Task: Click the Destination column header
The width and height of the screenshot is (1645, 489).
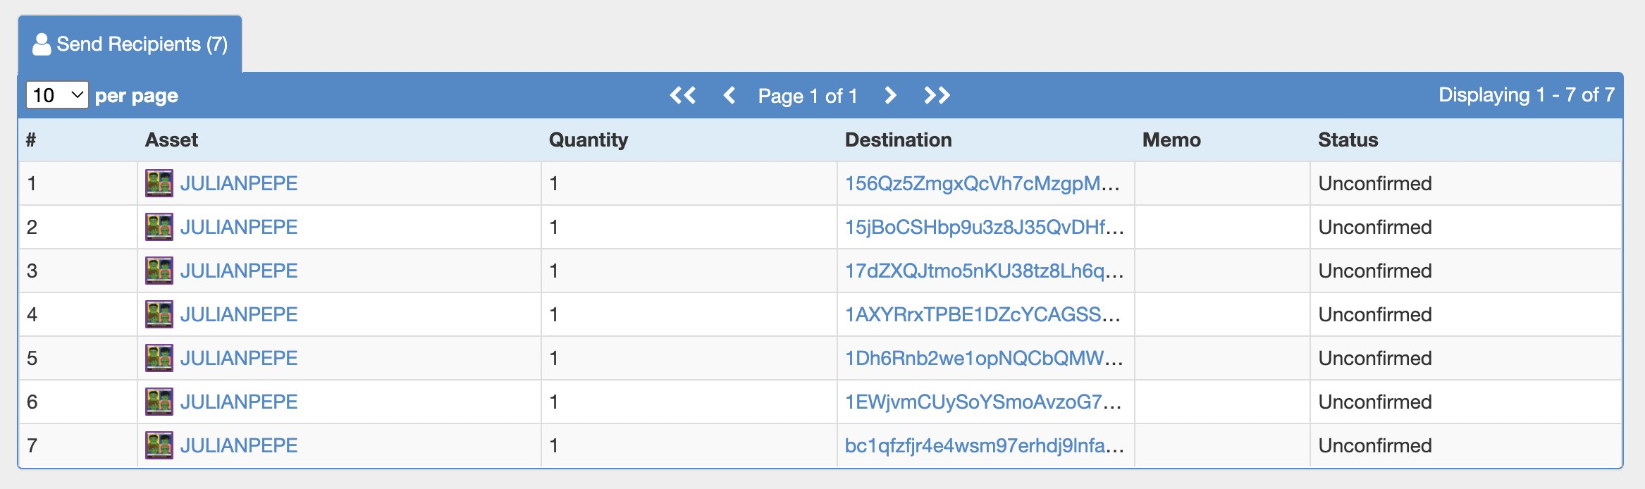Action: tap(899, 140)
